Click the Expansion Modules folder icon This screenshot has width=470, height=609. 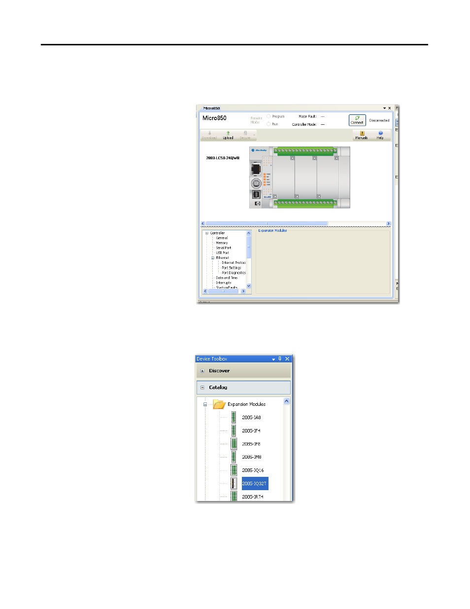click(x=219, y=404)
